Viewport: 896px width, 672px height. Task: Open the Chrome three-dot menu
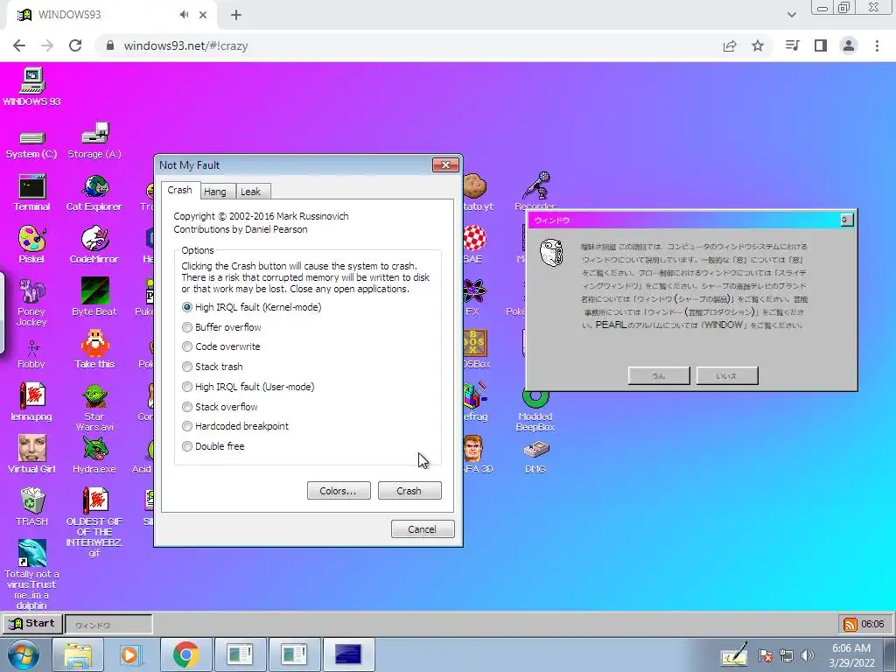877,45
